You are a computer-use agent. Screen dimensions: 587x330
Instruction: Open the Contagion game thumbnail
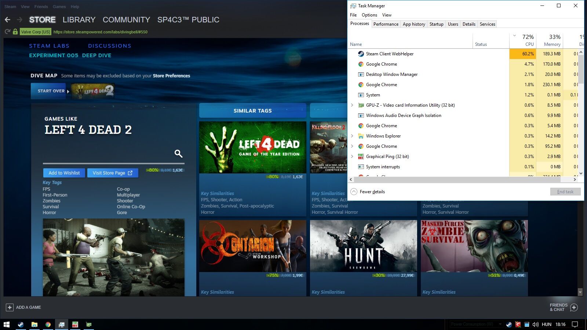tap(253, 246)
